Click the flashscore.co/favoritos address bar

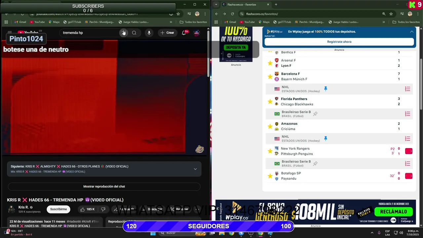click(x=311, y=14)
